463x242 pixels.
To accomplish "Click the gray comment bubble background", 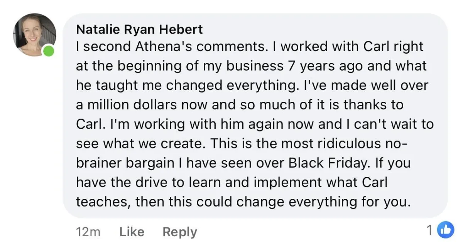I will click(255, 116).
